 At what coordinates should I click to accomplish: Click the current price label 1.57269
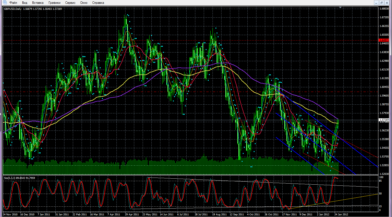pos(384,120)
